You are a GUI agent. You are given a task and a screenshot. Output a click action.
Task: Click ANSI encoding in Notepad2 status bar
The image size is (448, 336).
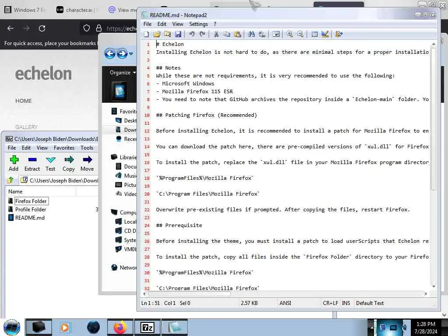click(x=285, y=303)
